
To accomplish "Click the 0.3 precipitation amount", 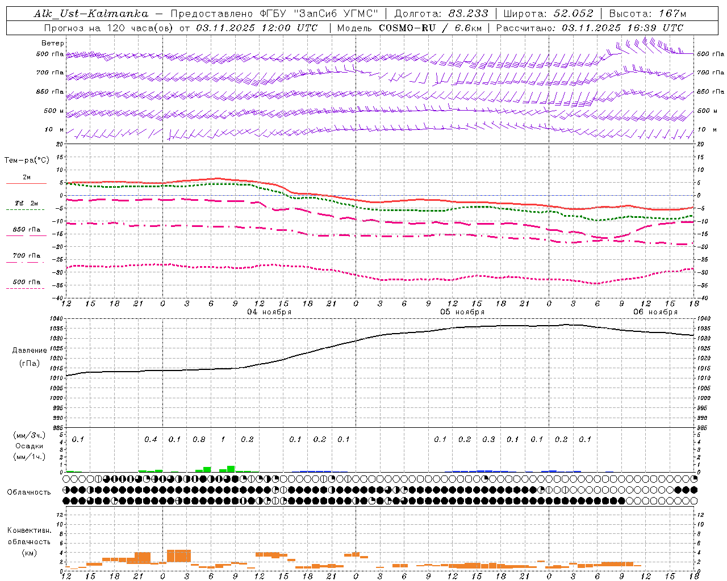I will tap(488, 440).
